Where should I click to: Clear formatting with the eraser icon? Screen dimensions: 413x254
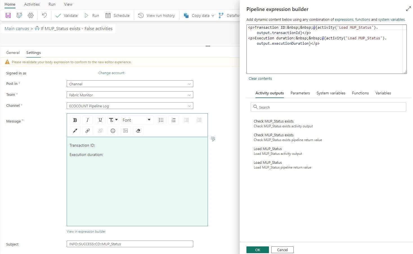pos(138,131)
